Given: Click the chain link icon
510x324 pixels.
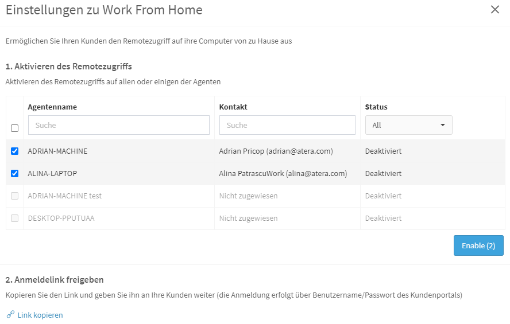Looking at the screenshot, I should (x=10, y=315).
